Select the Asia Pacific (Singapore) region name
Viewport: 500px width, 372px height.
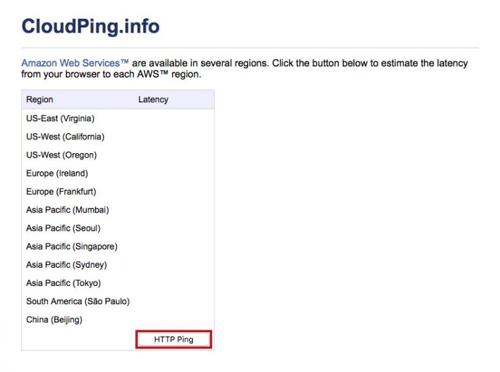tap(72, 246)
